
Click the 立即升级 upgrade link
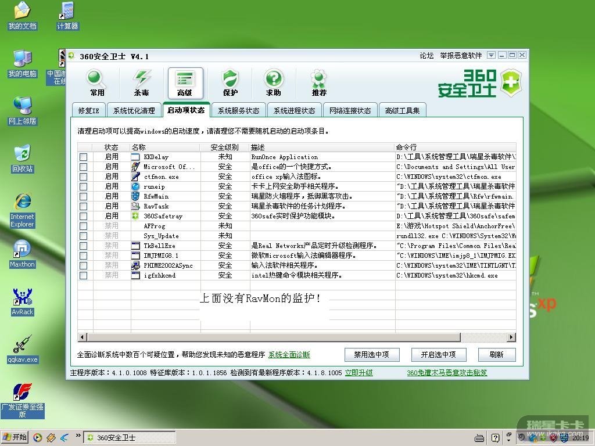pyautogui.click(x=359, y=373)
